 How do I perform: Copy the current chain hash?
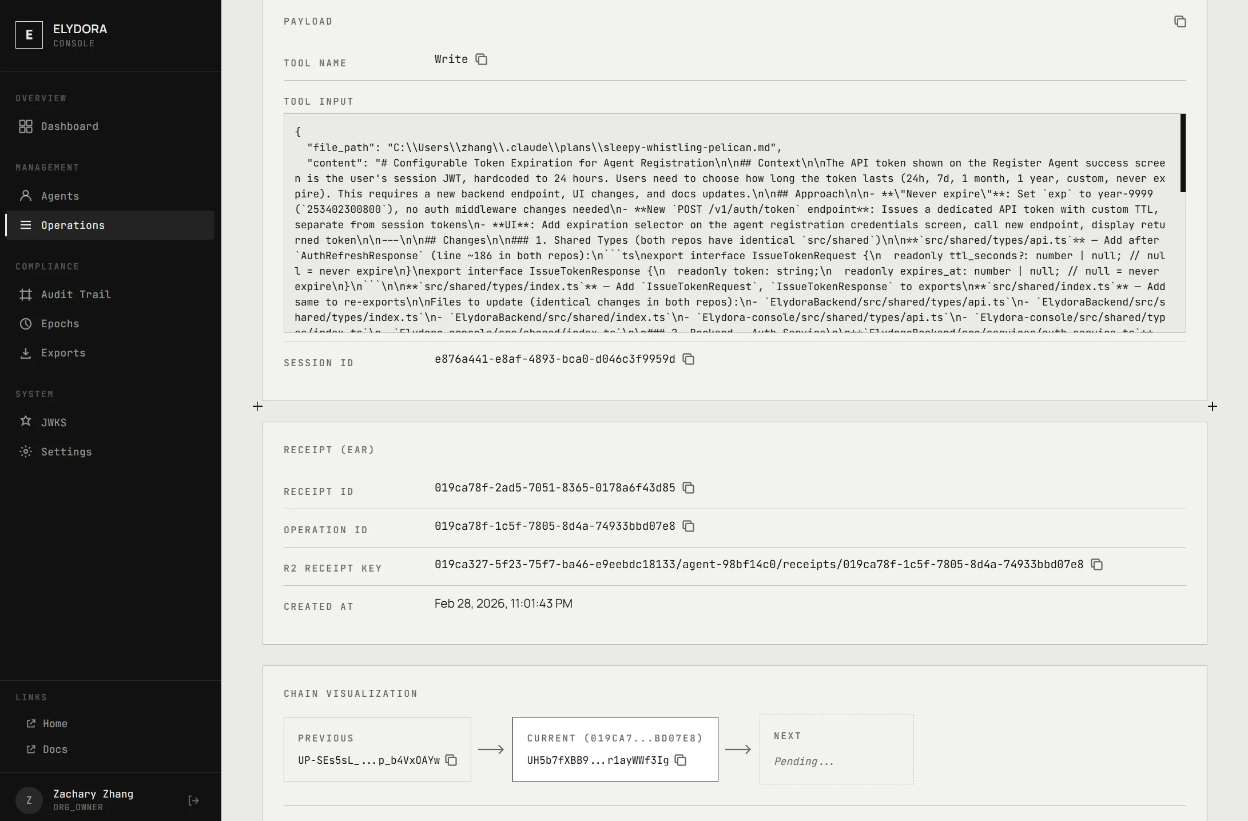pyautogui.click(x=680, y=761)
